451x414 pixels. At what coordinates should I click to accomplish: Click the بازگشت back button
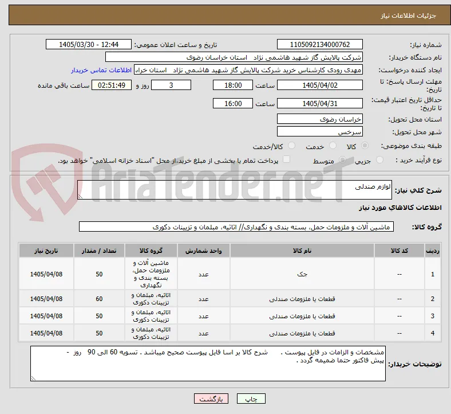click(x=211, y=399)
